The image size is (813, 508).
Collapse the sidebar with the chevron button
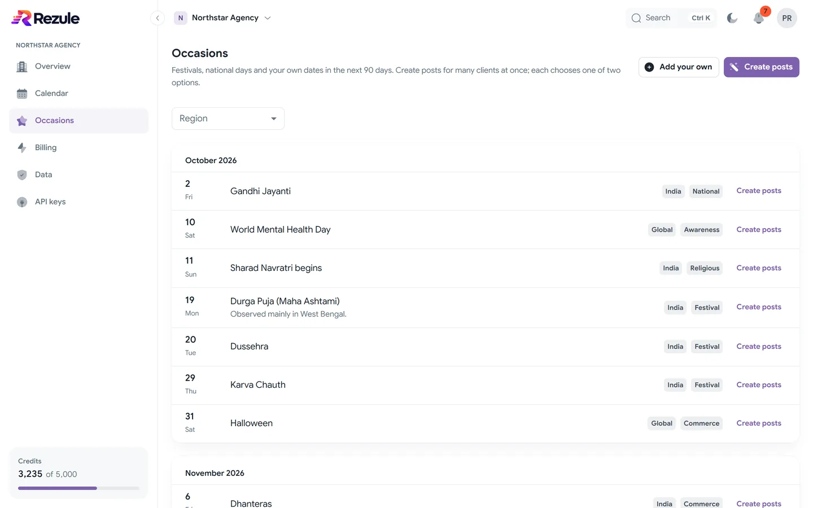pyautogui.click(x=158, y=18)
